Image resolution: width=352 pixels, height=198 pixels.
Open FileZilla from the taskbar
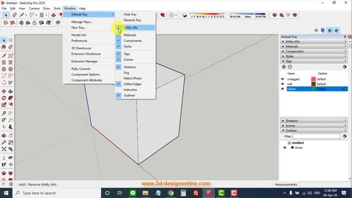coord(196,193)
